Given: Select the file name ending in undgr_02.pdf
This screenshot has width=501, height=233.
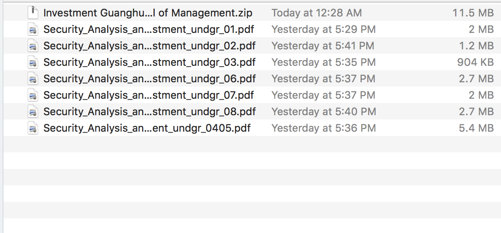Looking at the screenshot, I should (x=150, y=46).
